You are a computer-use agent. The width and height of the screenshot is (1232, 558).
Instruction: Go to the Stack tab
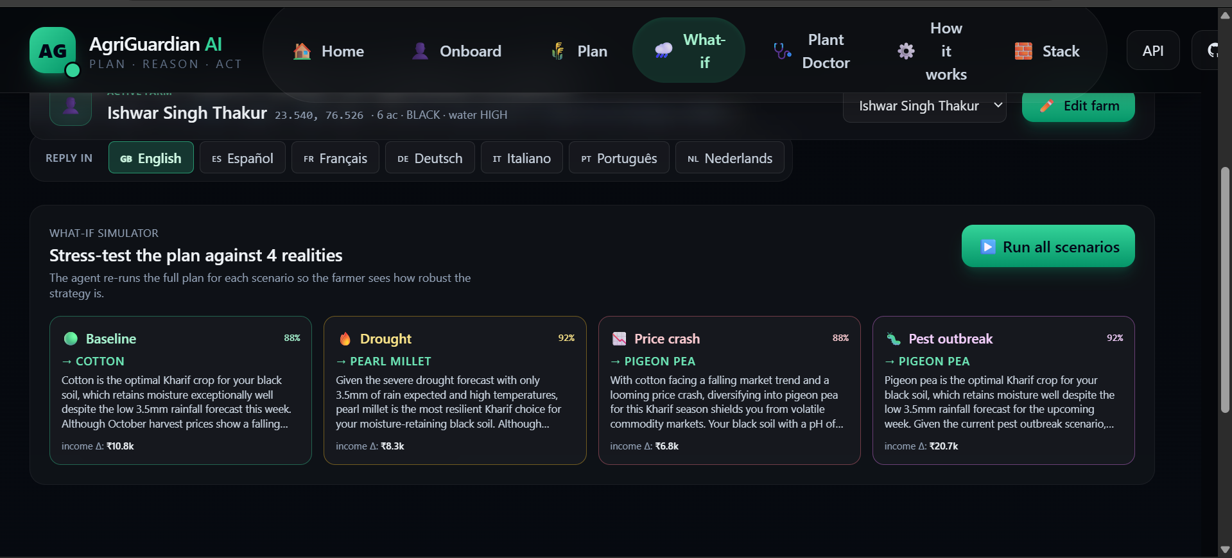point(1047,51)
